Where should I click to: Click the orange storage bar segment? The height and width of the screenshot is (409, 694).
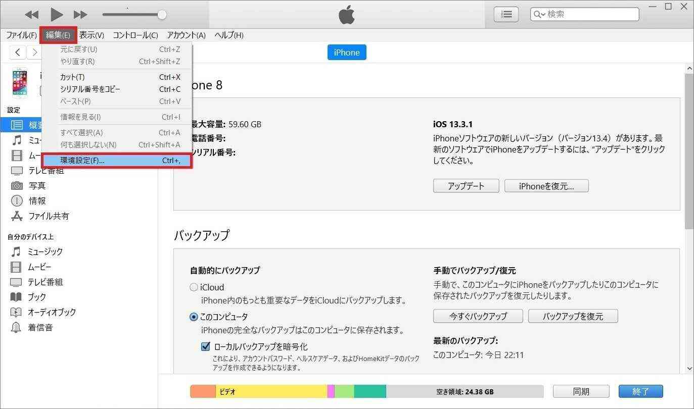pyautogui.click(x=203, y=391)
